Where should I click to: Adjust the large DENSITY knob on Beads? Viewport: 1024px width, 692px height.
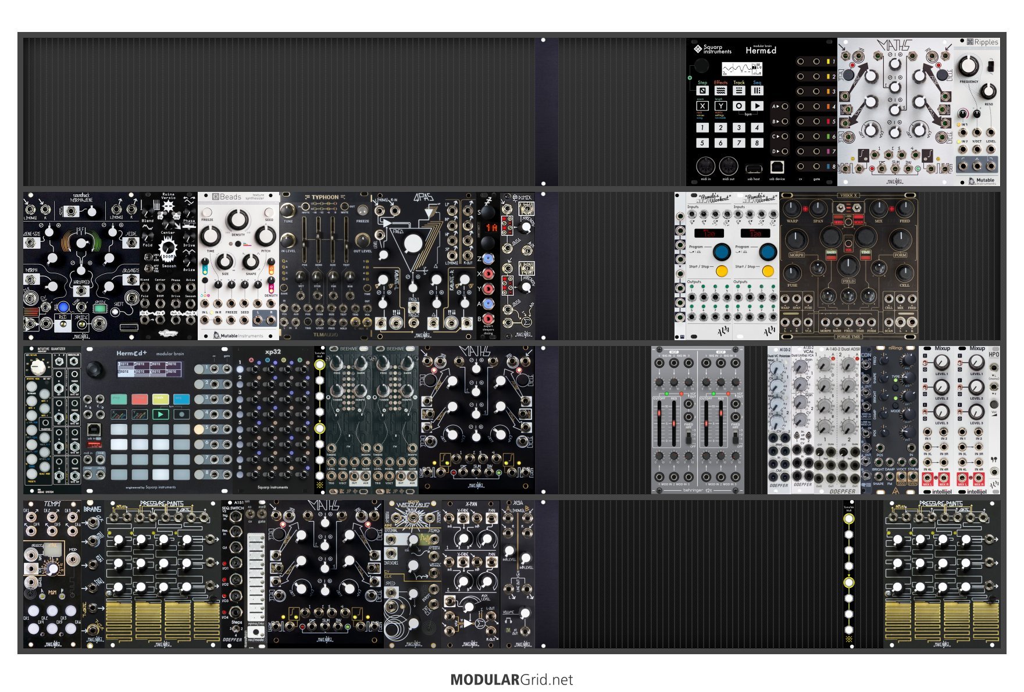point(237,220)
